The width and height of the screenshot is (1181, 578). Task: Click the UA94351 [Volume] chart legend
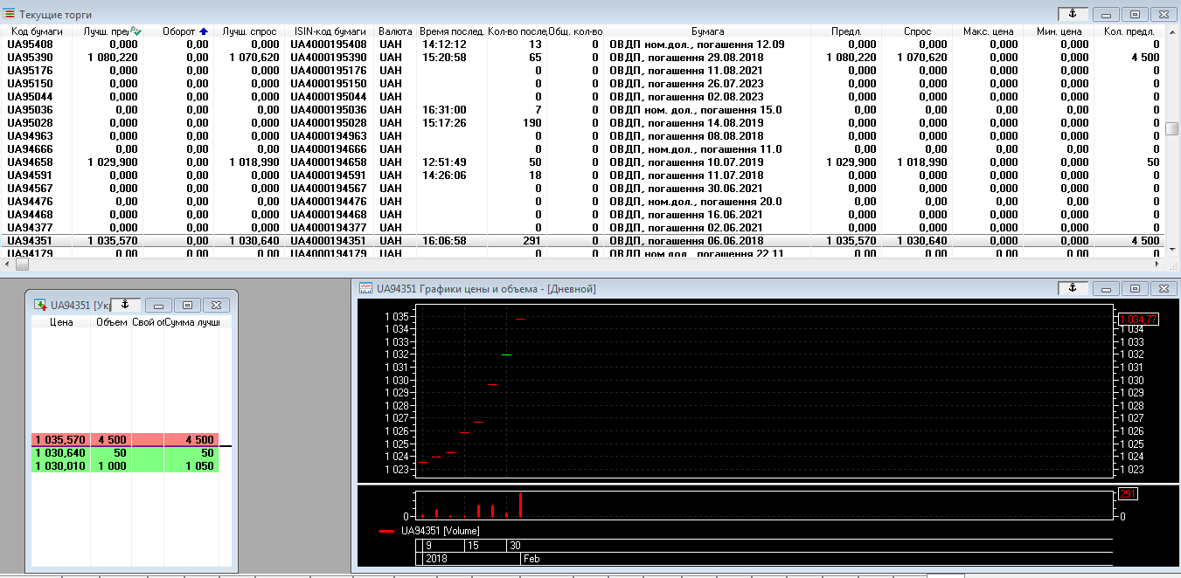[441, 531]
